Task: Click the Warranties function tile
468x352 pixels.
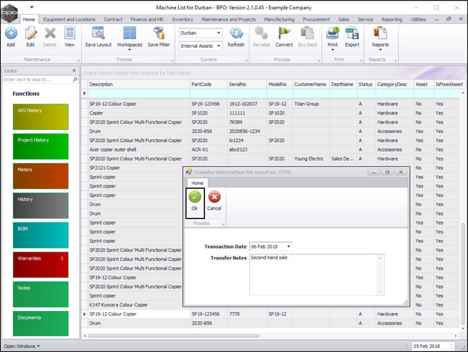Action: coord(40,265)
